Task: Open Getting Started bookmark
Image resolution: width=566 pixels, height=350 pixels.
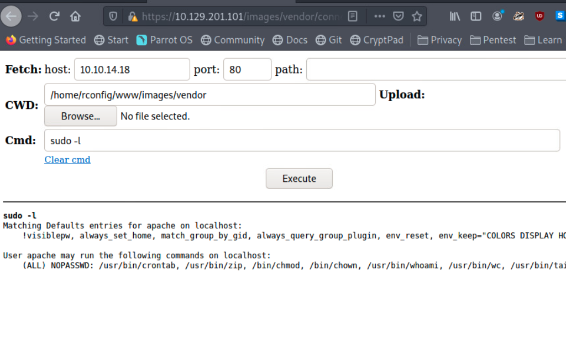Action: point(46,40)
